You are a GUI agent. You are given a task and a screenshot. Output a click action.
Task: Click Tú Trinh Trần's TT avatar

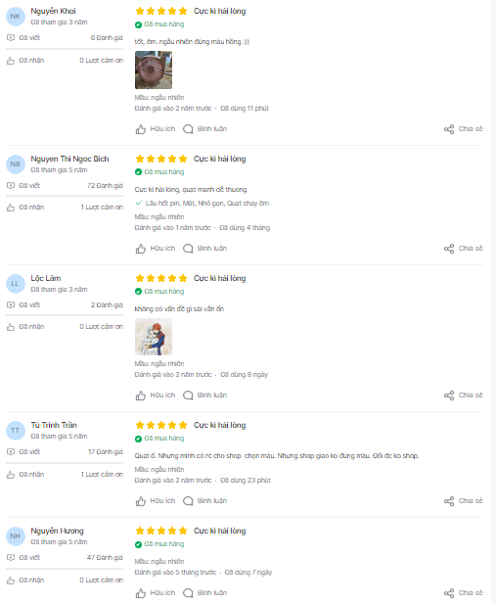pos(16,431)
